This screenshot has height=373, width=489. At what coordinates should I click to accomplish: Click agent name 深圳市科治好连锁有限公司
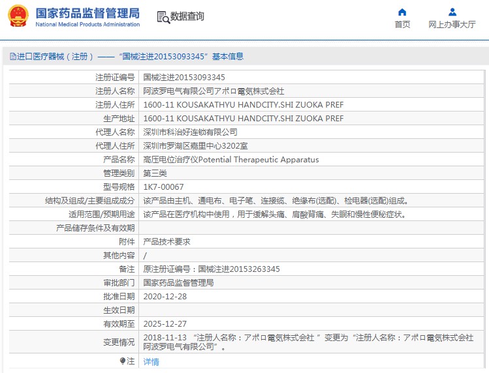[x=190, y=132]
